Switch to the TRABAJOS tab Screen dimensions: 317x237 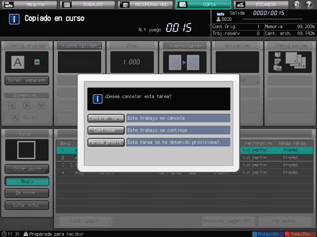point(88,4)
